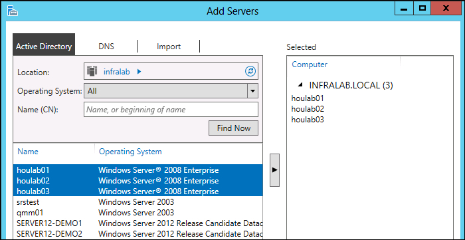Click Windows Server 2003 cell for qmm01

(136, 213)
